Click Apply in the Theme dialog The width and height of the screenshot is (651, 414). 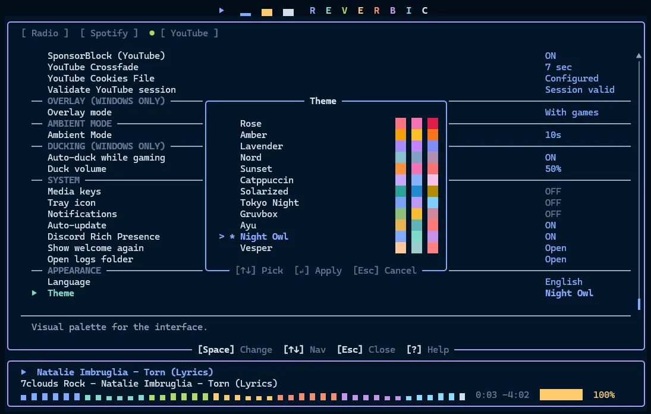pos(318,270)
